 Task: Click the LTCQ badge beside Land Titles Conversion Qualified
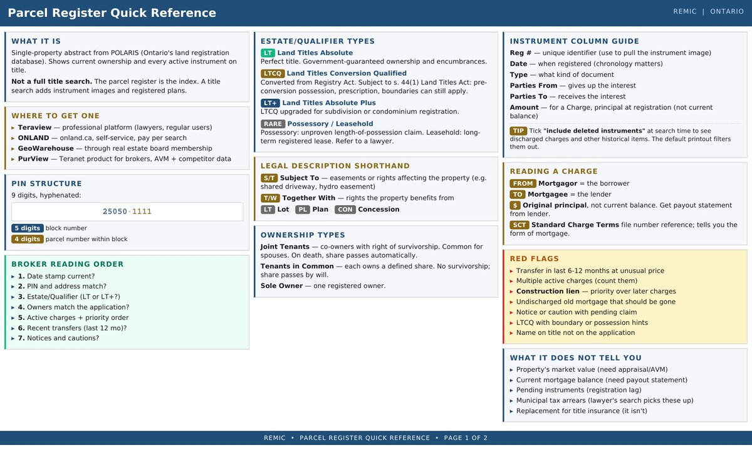pyautogui.click(x=272, y=74)
